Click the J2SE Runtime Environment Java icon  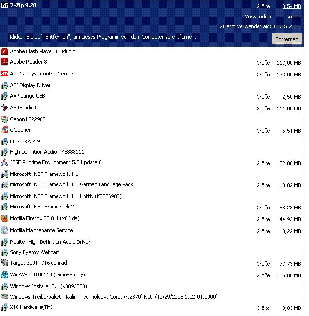click(4, 162)
